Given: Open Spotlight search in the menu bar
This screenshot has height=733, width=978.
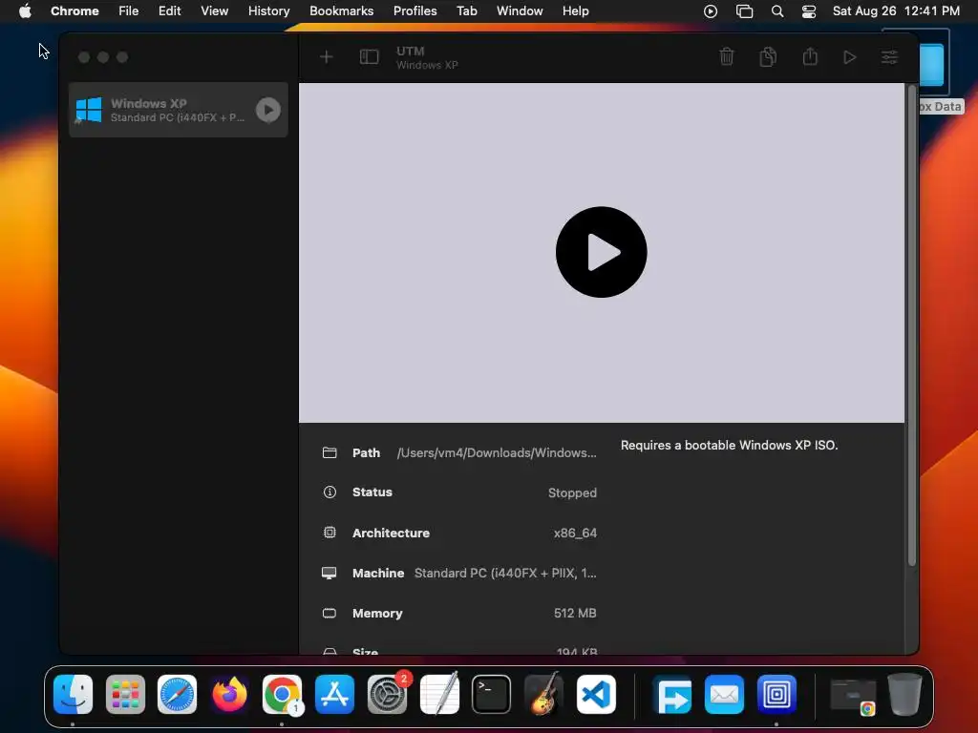Looking at the screenshot, I should pos(777,11).
